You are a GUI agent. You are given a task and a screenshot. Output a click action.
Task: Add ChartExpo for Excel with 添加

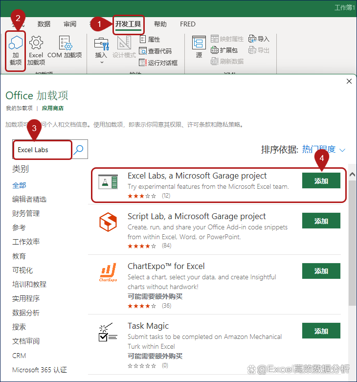pyautogui.click(x=321, y=271)
